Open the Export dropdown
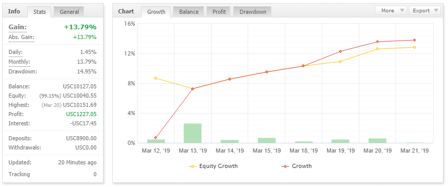This screenshot has width=448, height=187. 425,11
